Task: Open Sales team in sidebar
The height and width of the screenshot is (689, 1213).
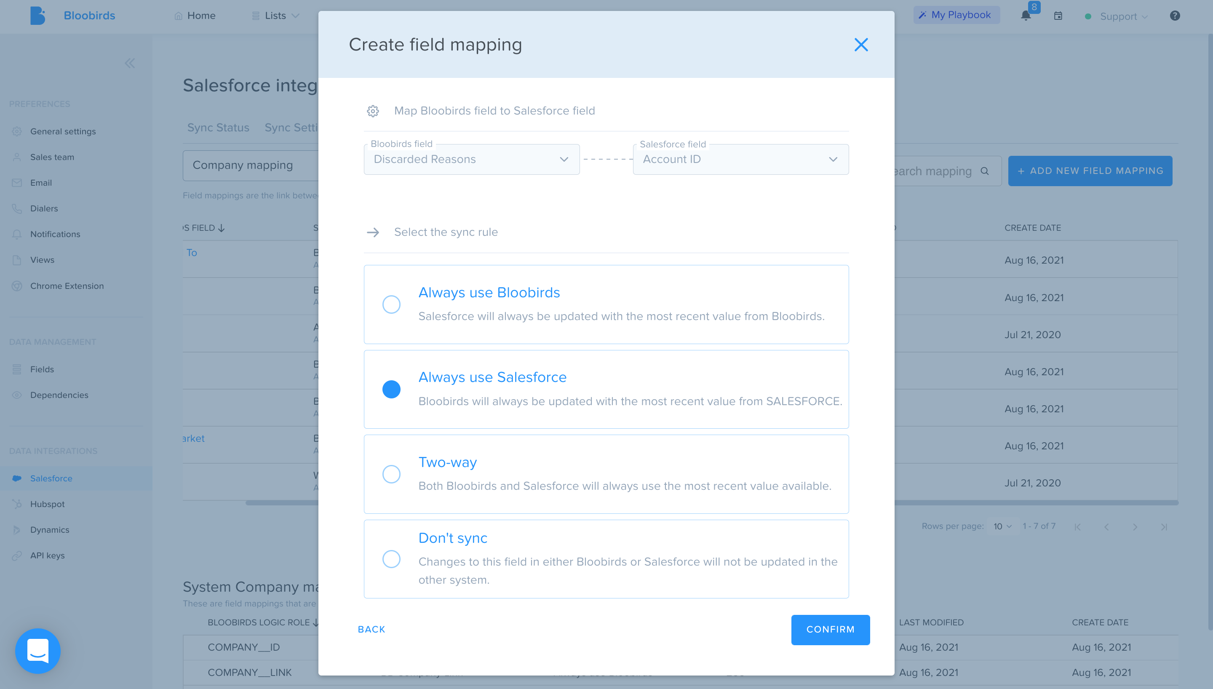Action: tap(52, 157)
